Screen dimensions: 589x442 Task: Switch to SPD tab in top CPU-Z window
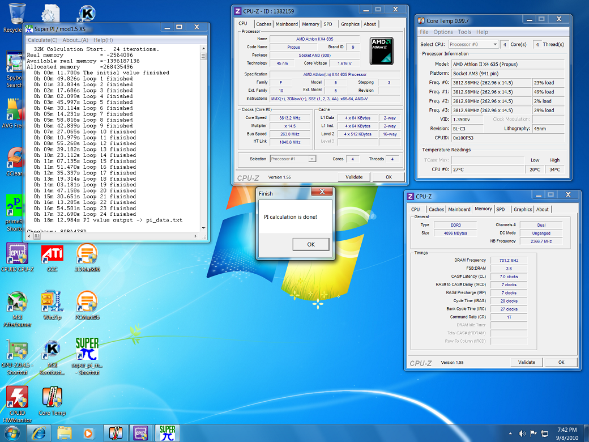[328, 24]
